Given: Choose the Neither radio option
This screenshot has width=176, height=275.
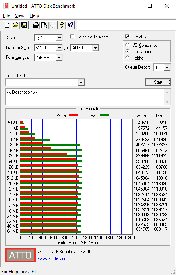Looking at the screenshot, I should [127, 58].
